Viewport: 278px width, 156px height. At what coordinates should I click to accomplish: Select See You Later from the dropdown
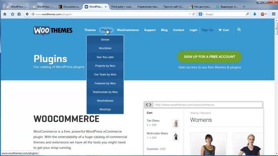tap(105, 57)
